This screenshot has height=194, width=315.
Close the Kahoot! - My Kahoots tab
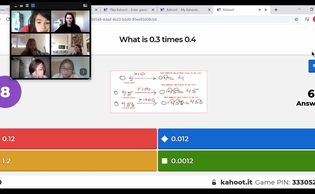point(209,10)
